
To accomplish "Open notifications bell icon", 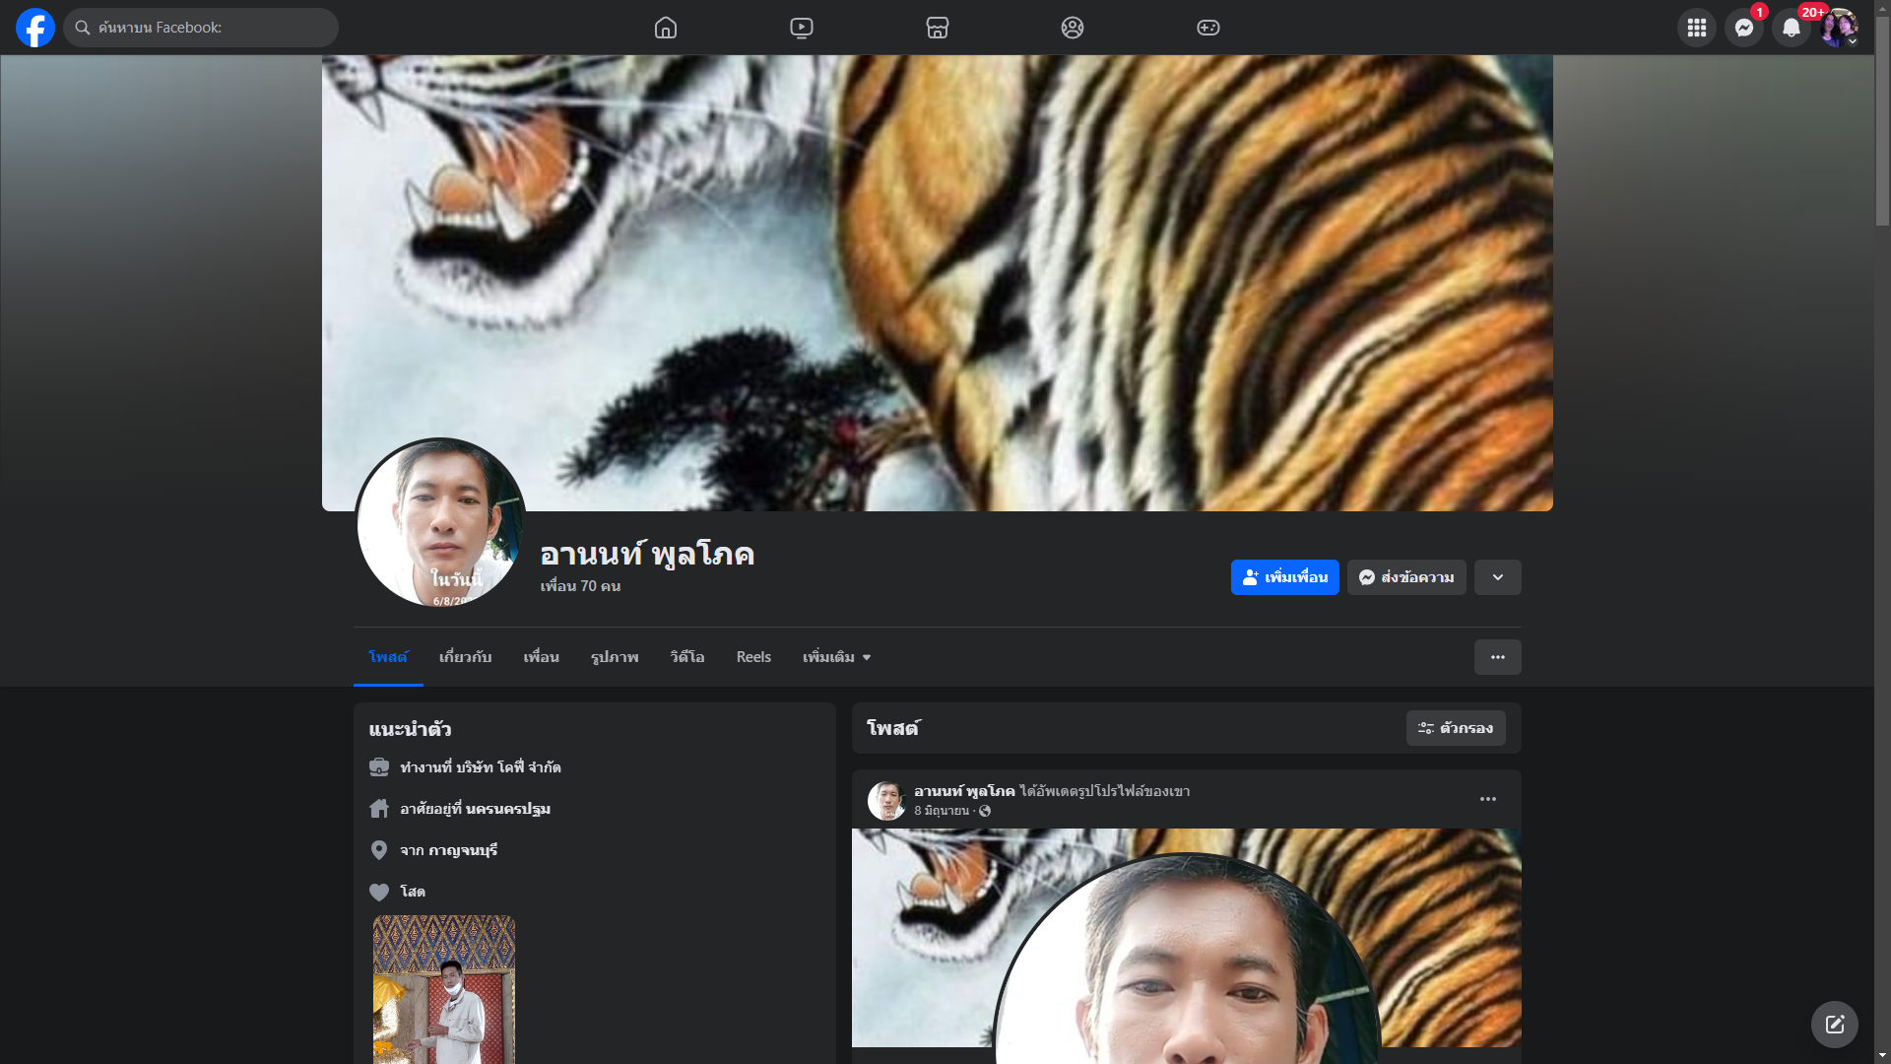I will 1791,28.
